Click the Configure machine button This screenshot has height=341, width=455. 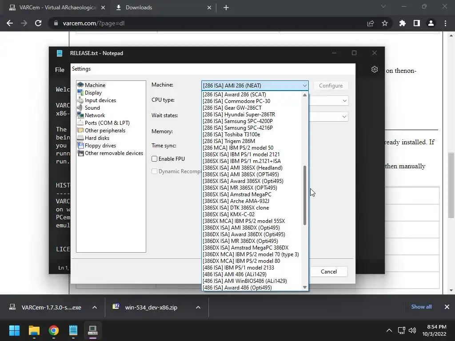click(331, 86)
